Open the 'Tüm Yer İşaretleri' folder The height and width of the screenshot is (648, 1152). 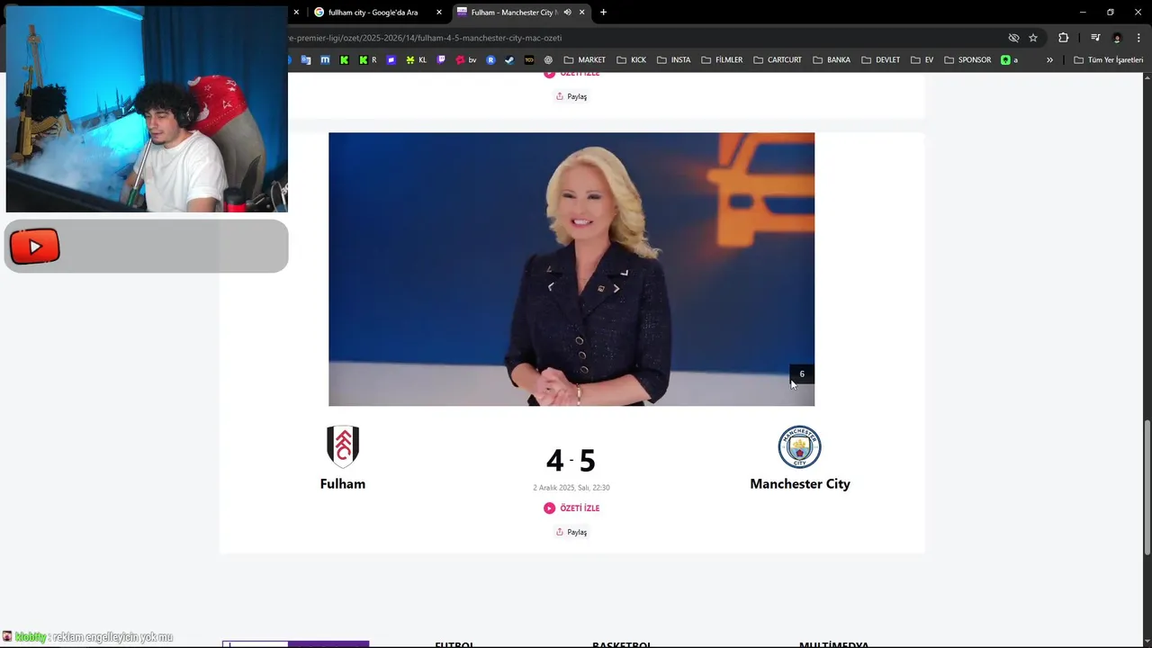(1109, 60)
